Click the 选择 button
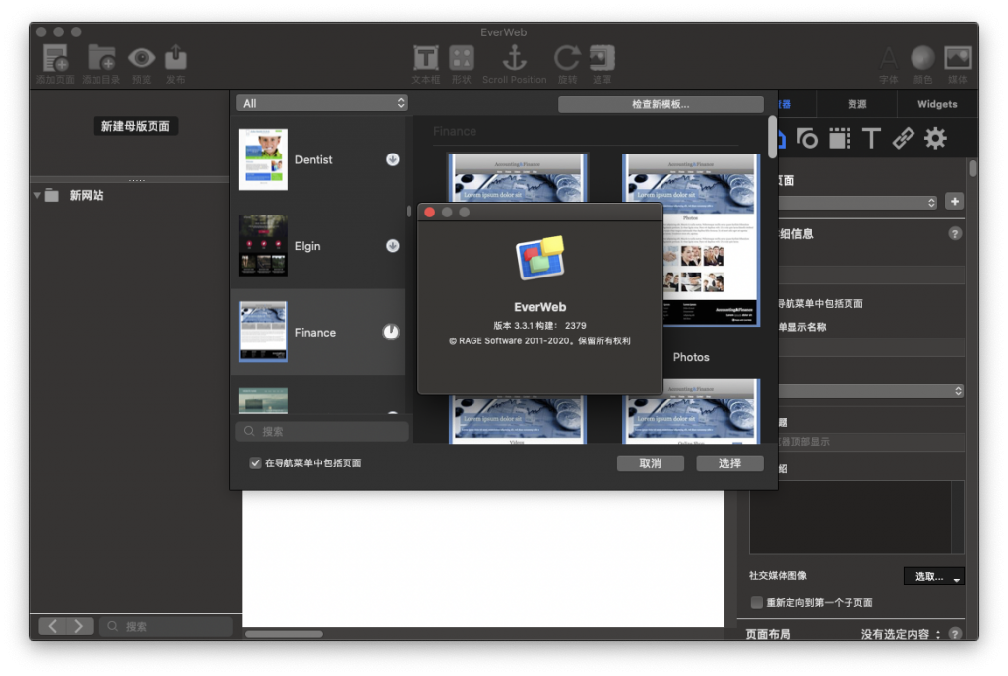This screenshot has height=676, width=1008. 729,463
